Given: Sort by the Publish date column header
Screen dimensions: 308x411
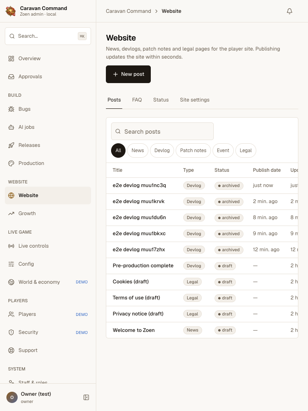Looking at the screenshot, I should coord(267,170).
